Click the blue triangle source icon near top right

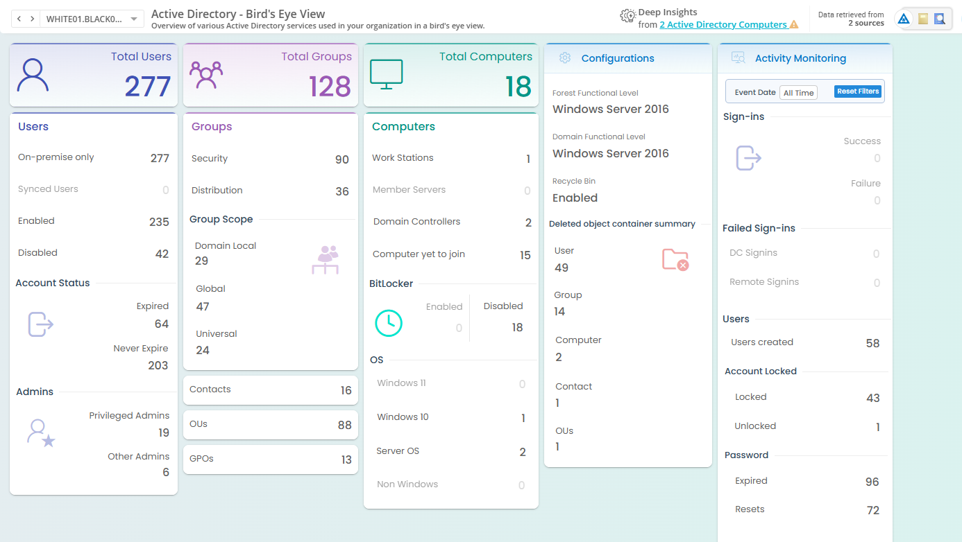coord(904,18)
